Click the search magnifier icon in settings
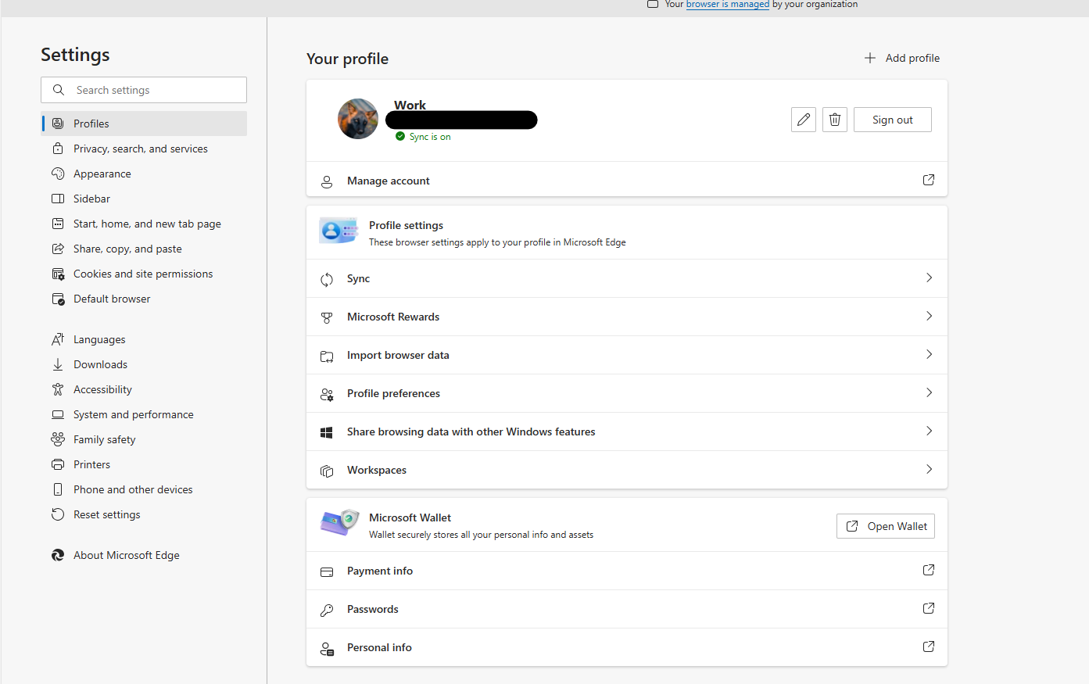This screenshot has width=1089, height=684. pos(59,90)
